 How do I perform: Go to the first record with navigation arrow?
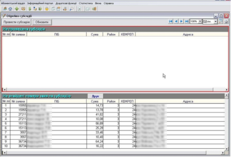(x=171, y=21)
